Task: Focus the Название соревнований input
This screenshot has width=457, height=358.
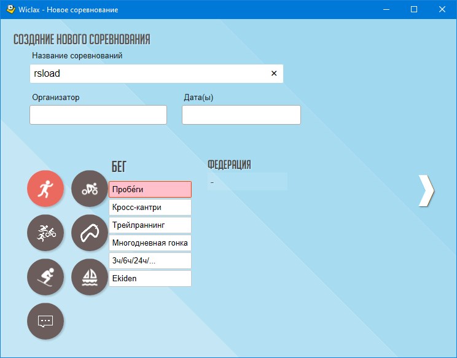Action: point(157,74)
